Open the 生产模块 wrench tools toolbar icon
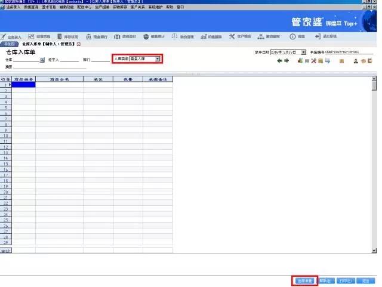 [240, 36]
